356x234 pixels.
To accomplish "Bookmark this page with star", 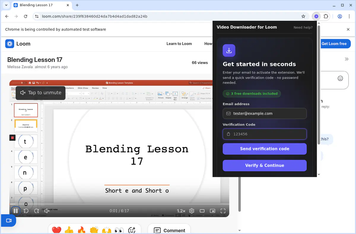I will point(303,16).
